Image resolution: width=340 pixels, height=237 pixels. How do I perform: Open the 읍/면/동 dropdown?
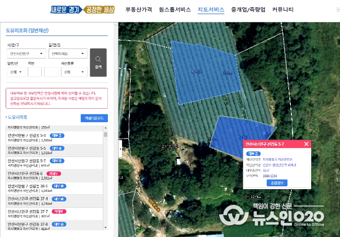(x=68, y=53)
